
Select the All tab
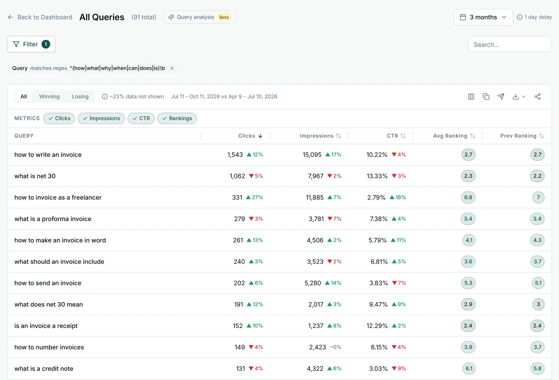point(24,96)
